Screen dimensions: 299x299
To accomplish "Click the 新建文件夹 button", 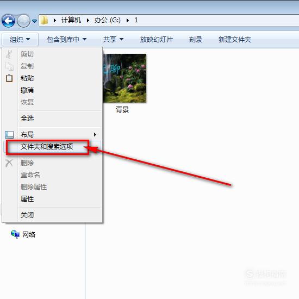I will tap(234, 40).
